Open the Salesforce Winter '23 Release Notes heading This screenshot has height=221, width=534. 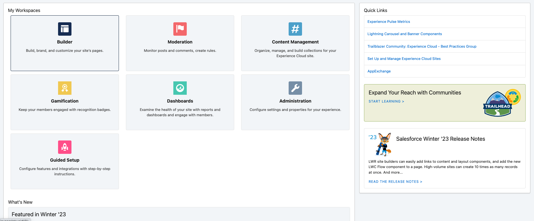pyautogui.click(x=440, y=139)
